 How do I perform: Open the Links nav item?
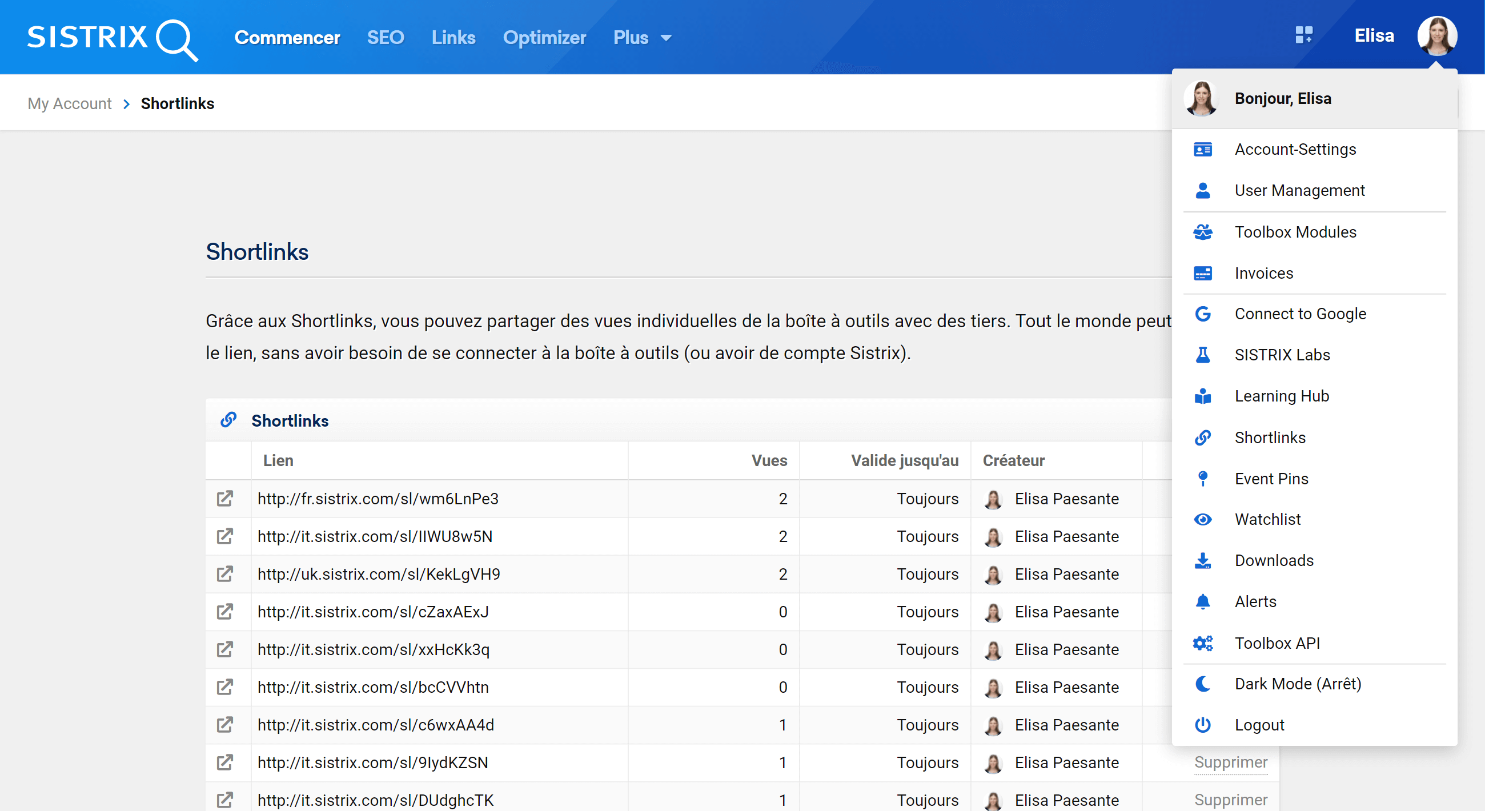click(x=453, y=38)
